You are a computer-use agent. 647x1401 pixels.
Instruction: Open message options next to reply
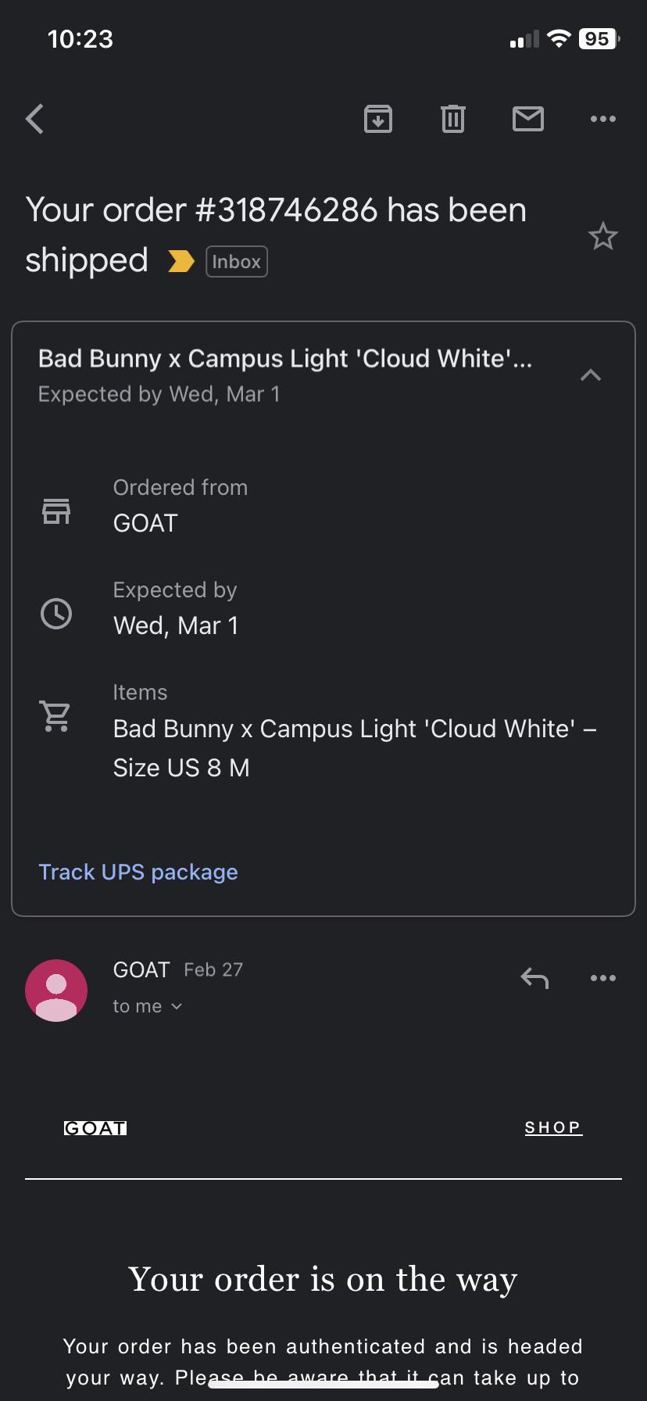coord(602,978)
